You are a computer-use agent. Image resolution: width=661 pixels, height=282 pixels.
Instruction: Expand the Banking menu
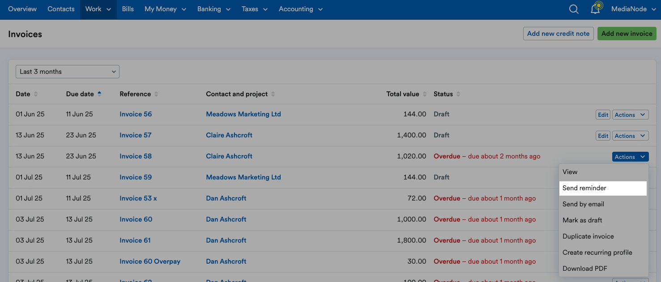214,9
